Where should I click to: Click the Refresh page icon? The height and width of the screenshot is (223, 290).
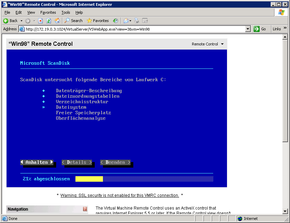click(x=49, y=21)
